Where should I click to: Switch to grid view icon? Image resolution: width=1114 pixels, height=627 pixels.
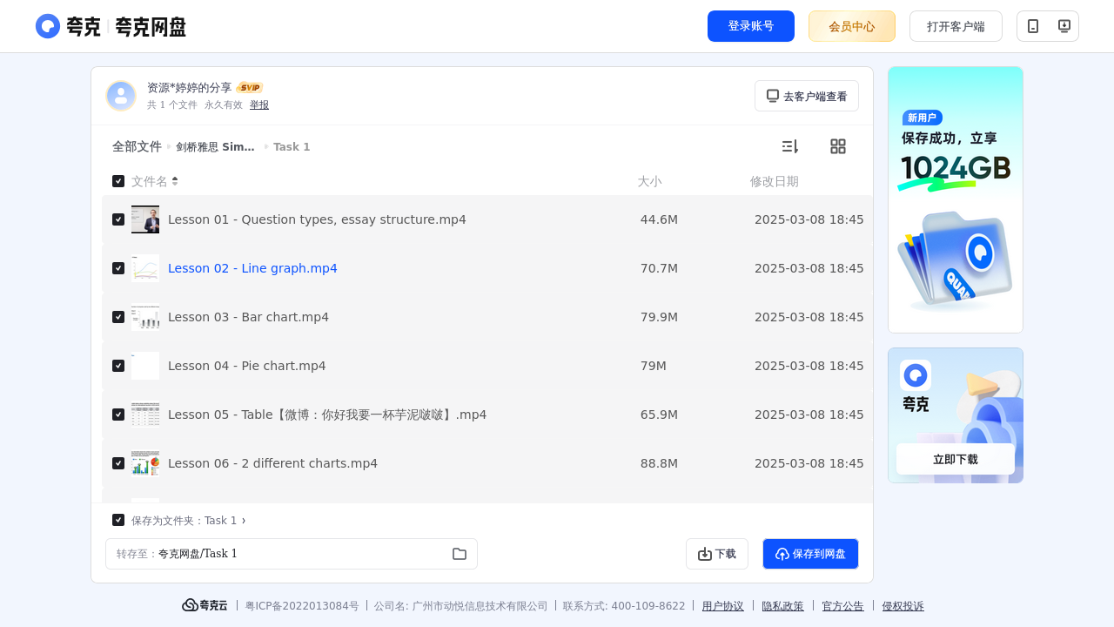[838, 146]
